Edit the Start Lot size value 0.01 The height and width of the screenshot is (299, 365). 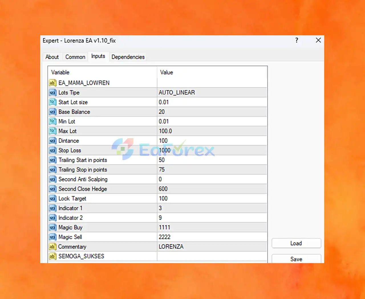click(212, 102)
